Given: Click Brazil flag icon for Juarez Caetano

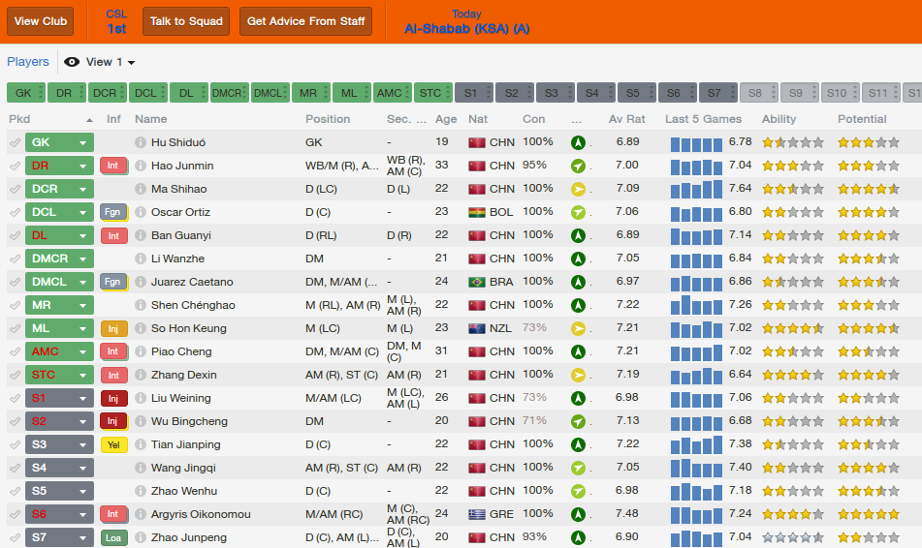Looking at the screenshot, I should click(476, 282).
